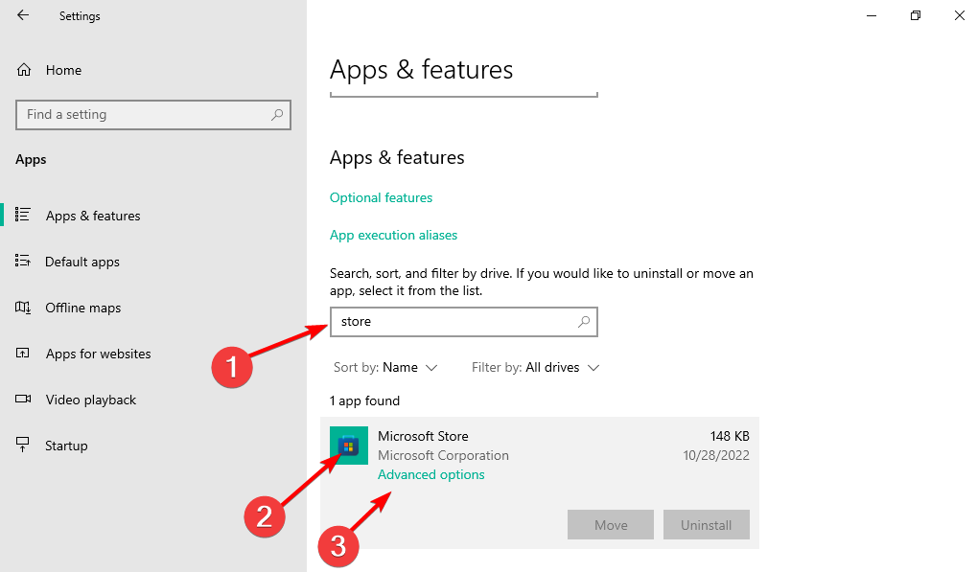Click the search magnifier in the app list box
This screenshot has width=977, height=572.
584,322
